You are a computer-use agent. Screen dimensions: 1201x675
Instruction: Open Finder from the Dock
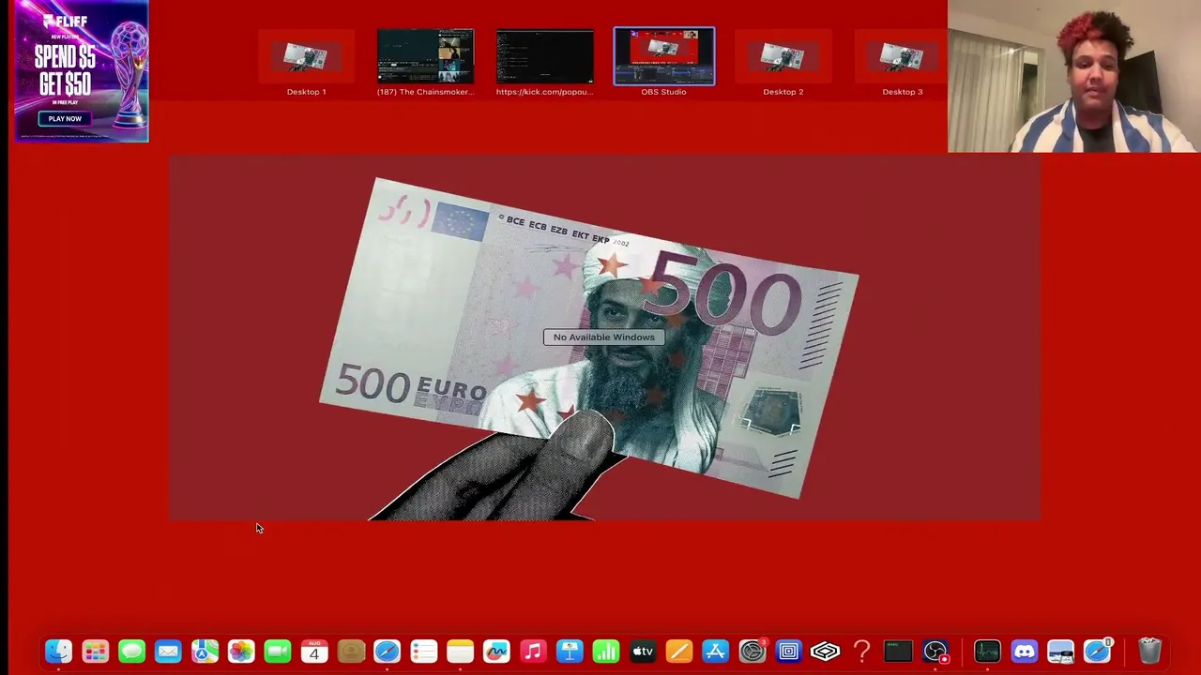pos(58,651)
